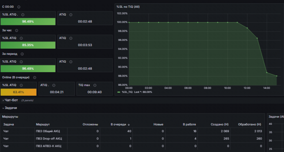Click info icon on '%SL ATiQ' panel under 'За период'
Image resolution: width=284 pixels, height=152 pixels.
click(x=21, y=62)
